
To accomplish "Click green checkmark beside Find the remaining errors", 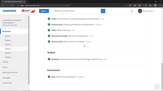I will point(49,36).
